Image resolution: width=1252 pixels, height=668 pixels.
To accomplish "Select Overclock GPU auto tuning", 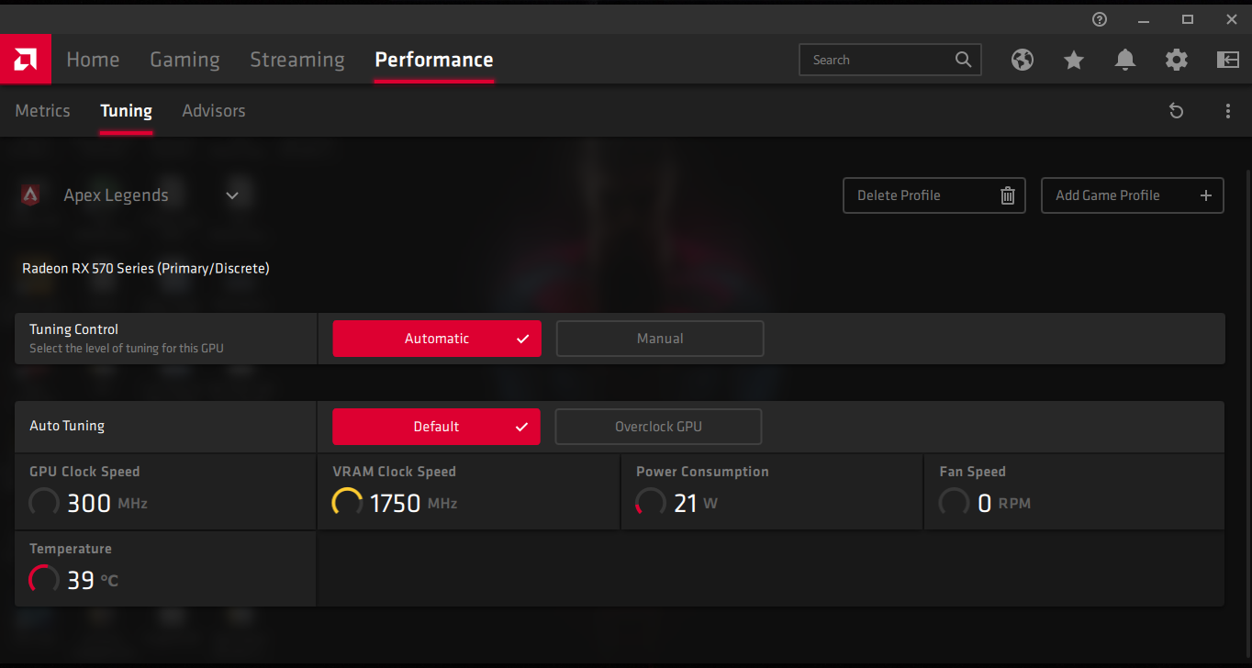I will pos(658,427).
